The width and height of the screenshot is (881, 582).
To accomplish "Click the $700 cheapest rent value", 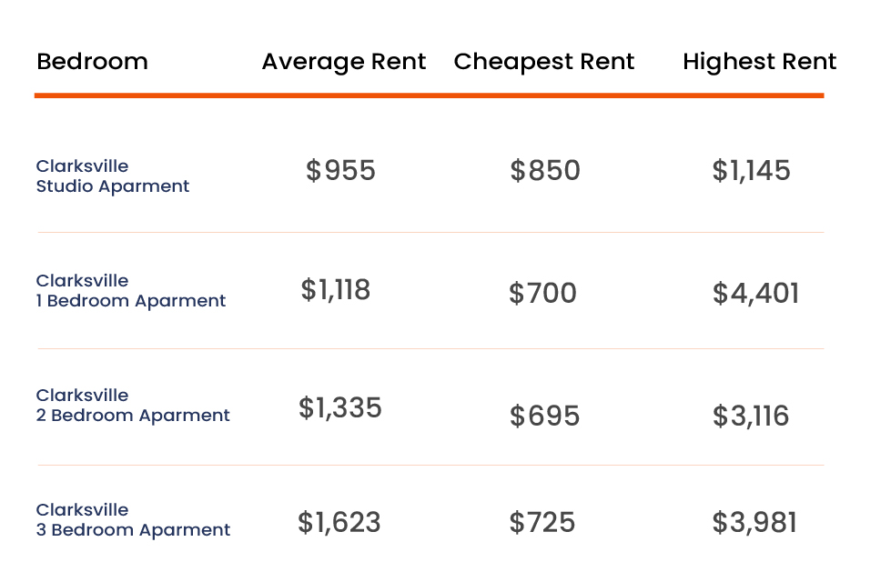I will (542, 293).
